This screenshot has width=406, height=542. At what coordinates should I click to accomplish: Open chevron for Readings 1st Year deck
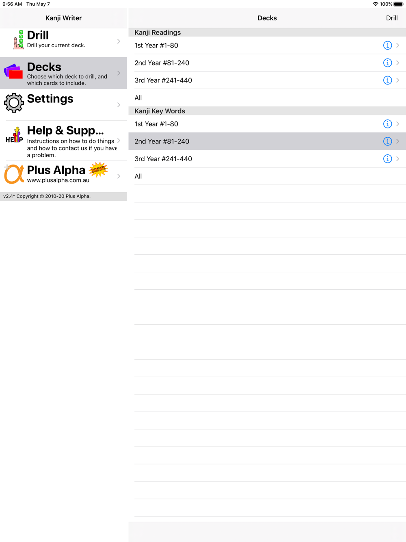tap(398, 46)
